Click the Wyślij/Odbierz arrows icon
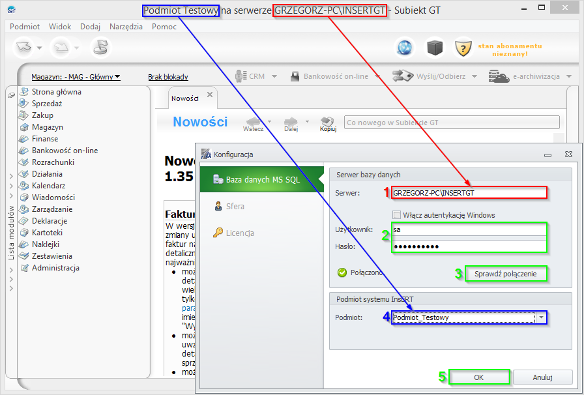This screenshot has width=584, height=395. click(403, 76)
